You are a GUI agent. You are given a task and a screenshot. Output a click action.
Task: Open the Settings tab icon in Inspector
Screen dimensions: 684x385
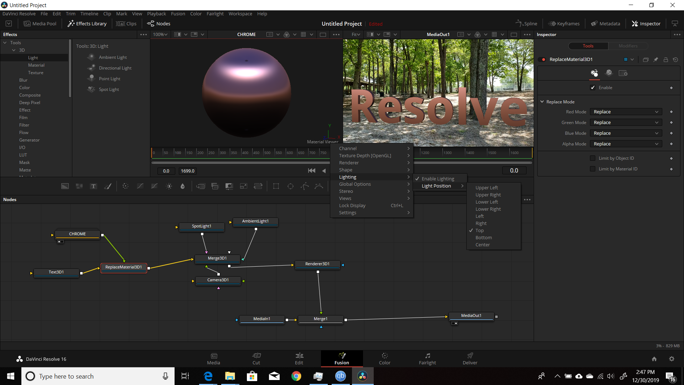pyautogui.click(x=623, y=73)
